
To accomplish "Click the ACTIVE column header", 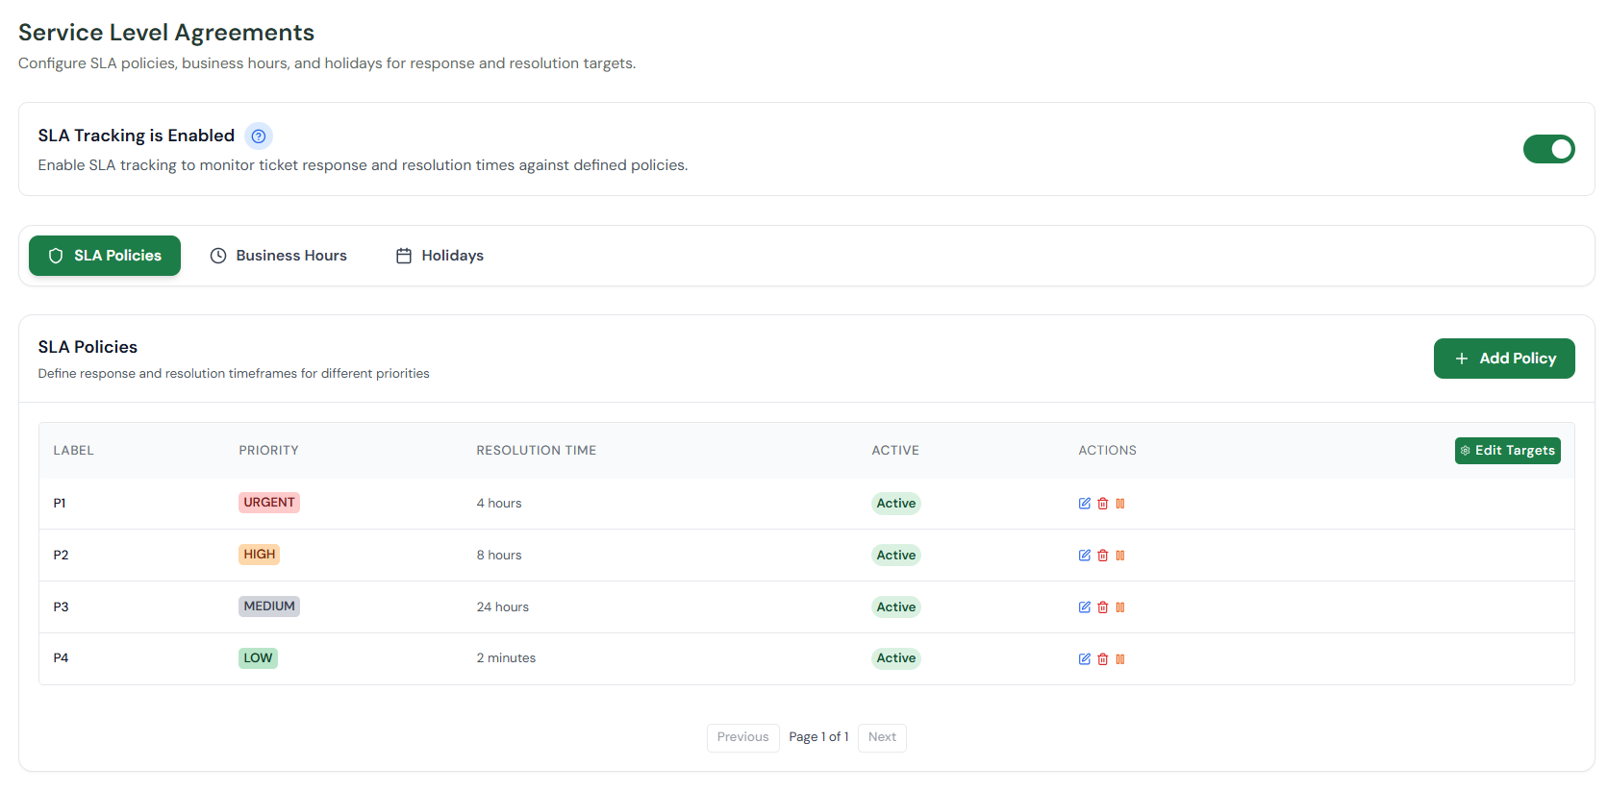I will (x=895, y=451).
